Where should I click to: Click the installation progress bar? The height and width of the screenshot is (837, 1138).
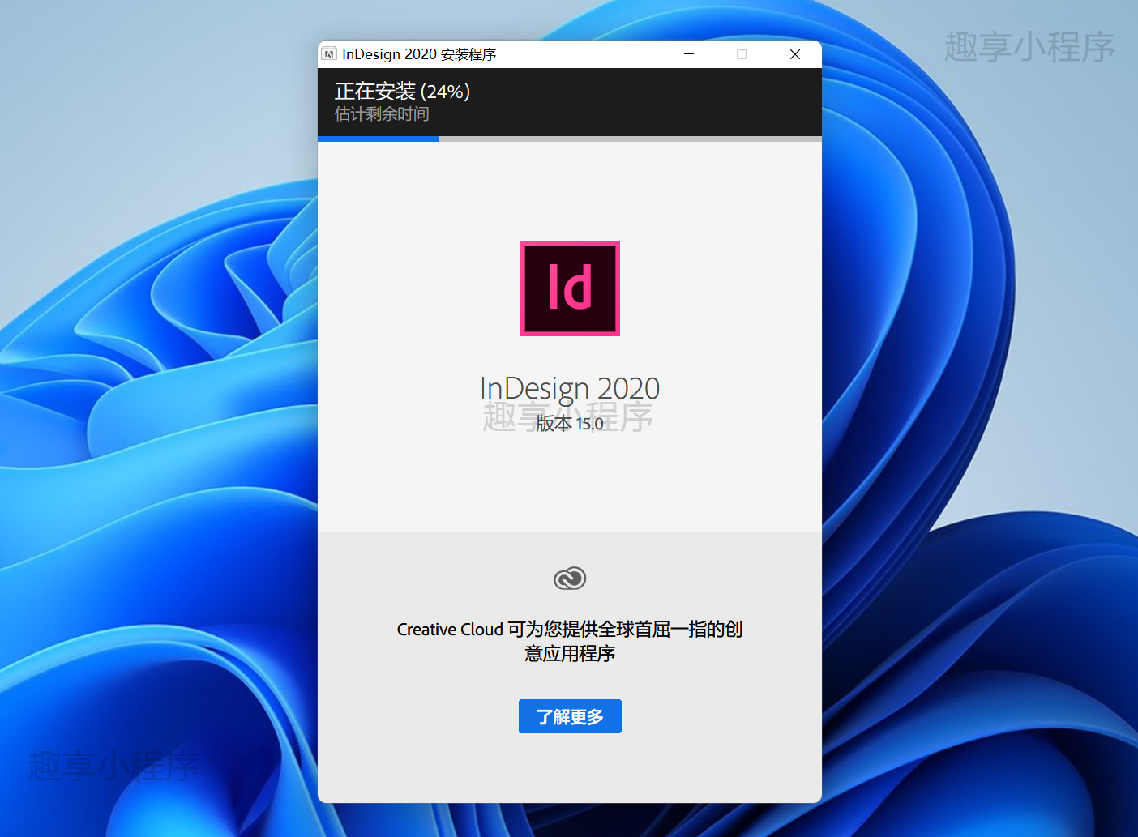pyautogui.click(x=570, y=139)
